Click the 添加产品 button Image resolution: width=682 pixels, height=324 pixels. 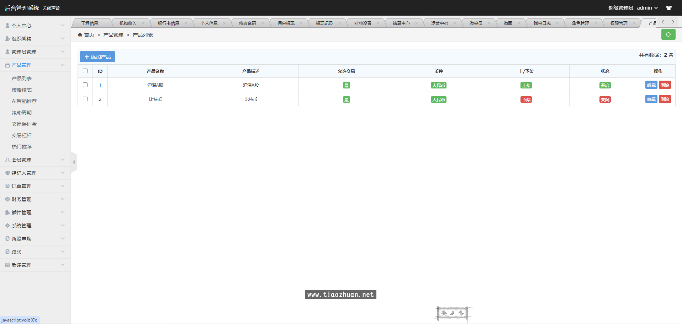(97, 57)
